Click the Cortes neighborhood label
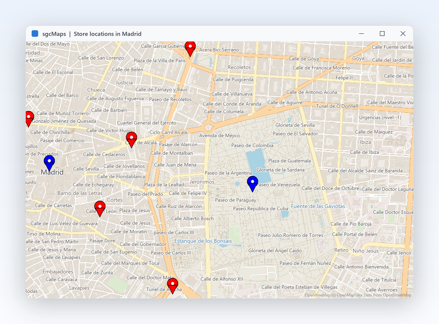Image resolution: width=439 pixels, height=324 pixels. [x=115, y=200]
